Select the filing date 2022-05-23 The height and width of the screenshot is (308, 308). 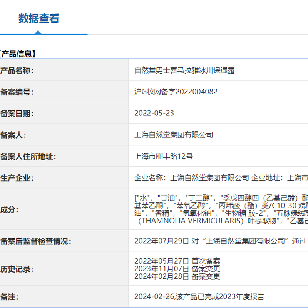pos(154,113)
